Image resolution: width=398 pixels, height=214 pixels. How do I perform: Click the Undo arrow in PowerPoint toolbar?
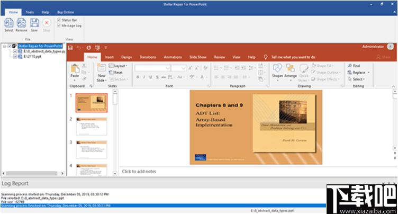[79, 48]
